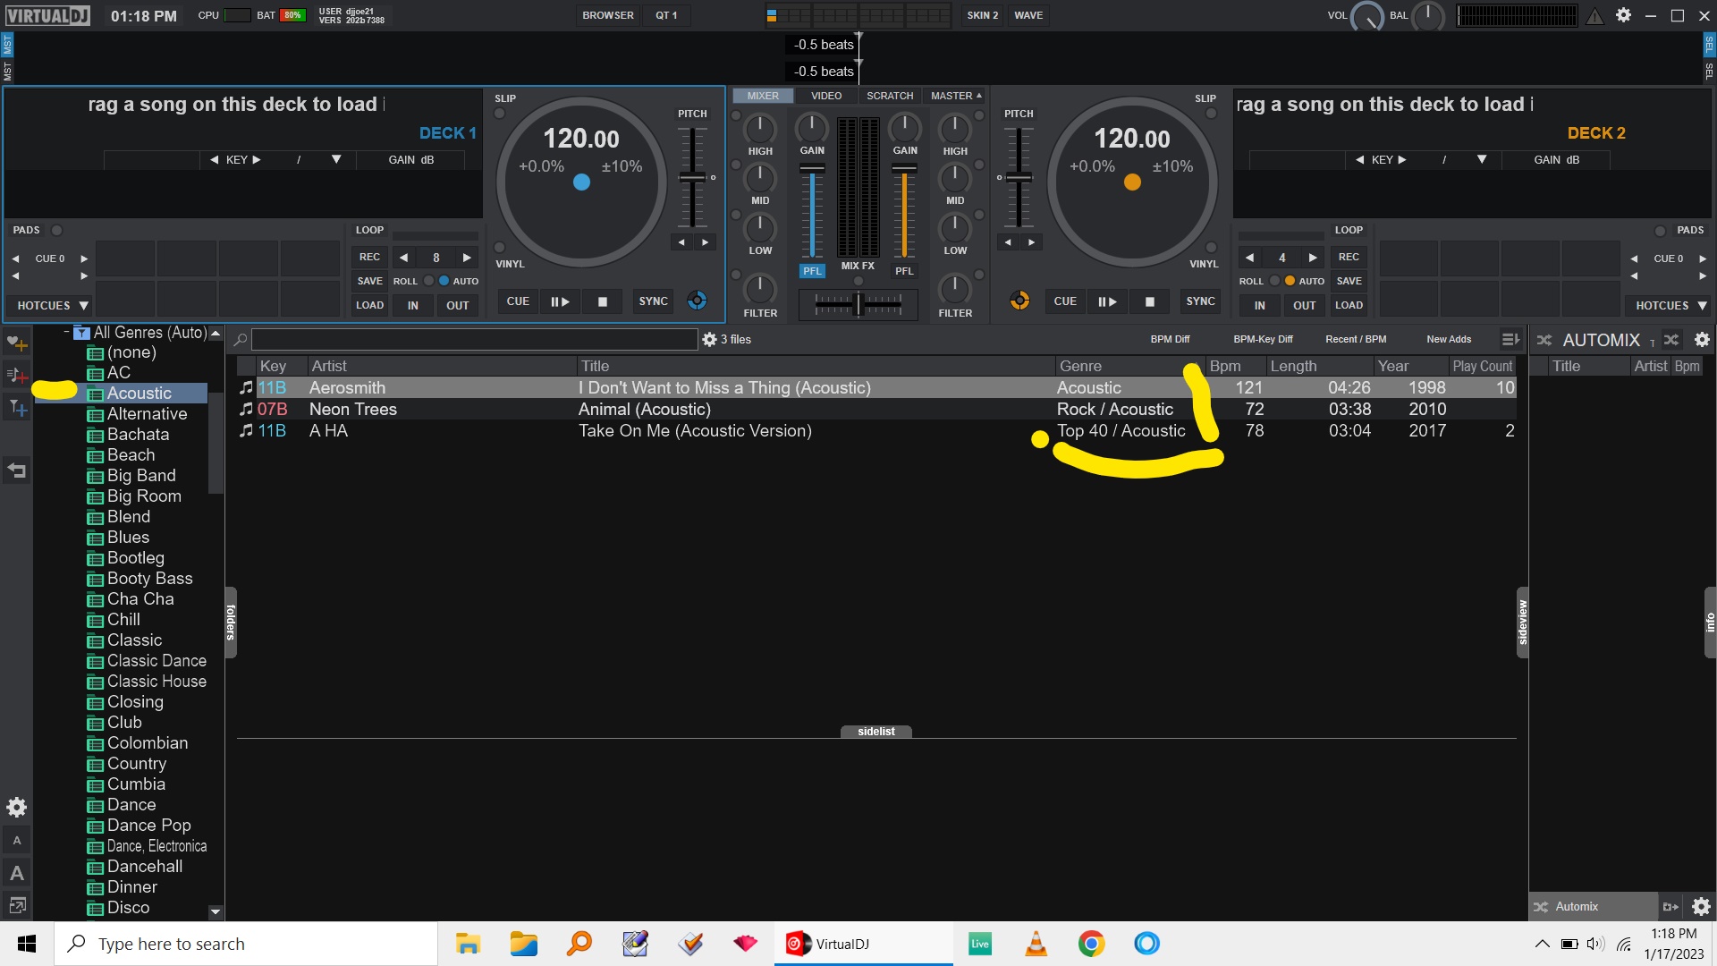Open Deck 1 HOTCUES pad mode dropdown
Screen dimensions: 1717x966
point(53,306)
